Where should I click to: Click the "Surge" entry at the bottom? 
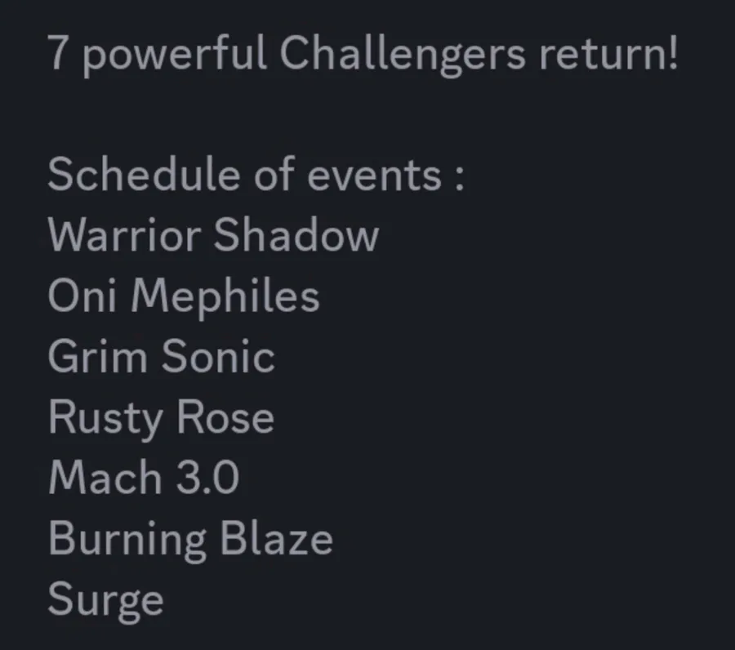tap(105, 600)
